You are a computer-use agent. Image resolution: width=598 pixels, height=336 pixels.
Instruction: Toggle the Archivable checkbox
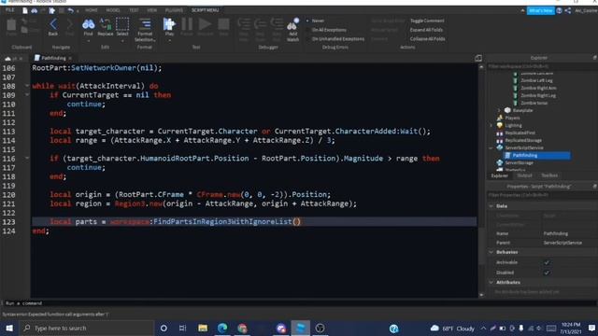coord(547,262)
